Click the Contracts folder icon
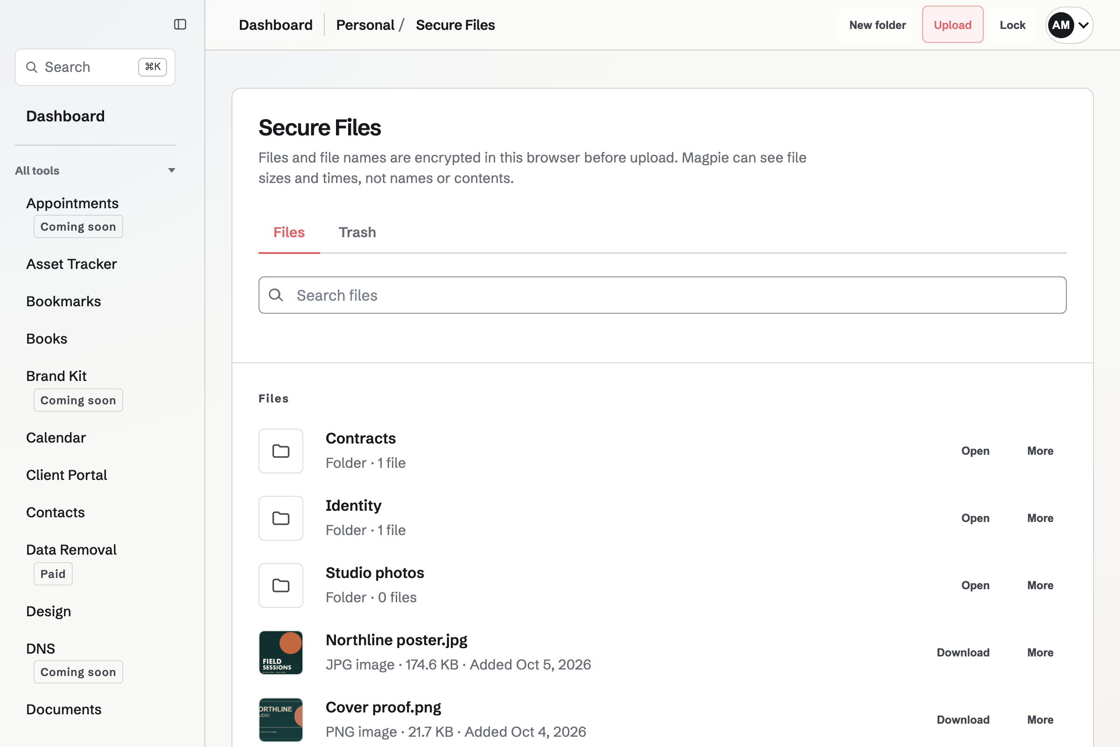Image resolution: width=1120 pixels, height=747 pixels. tap(281, 451)
